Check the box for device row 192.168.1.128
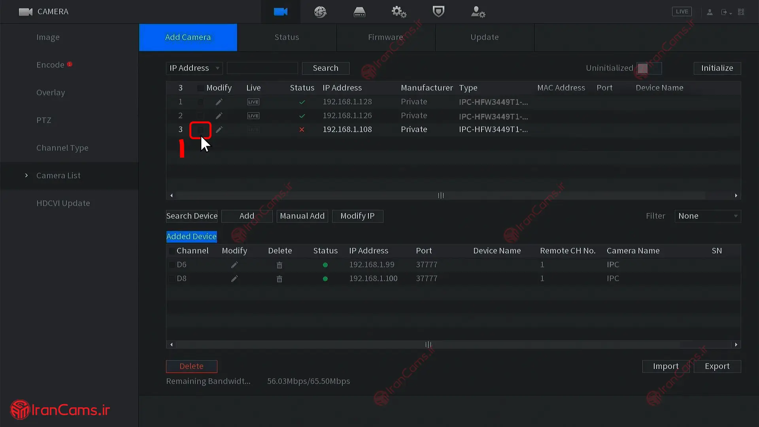The height and width of the screenshot is (427, 759). [x=200, y=102]
